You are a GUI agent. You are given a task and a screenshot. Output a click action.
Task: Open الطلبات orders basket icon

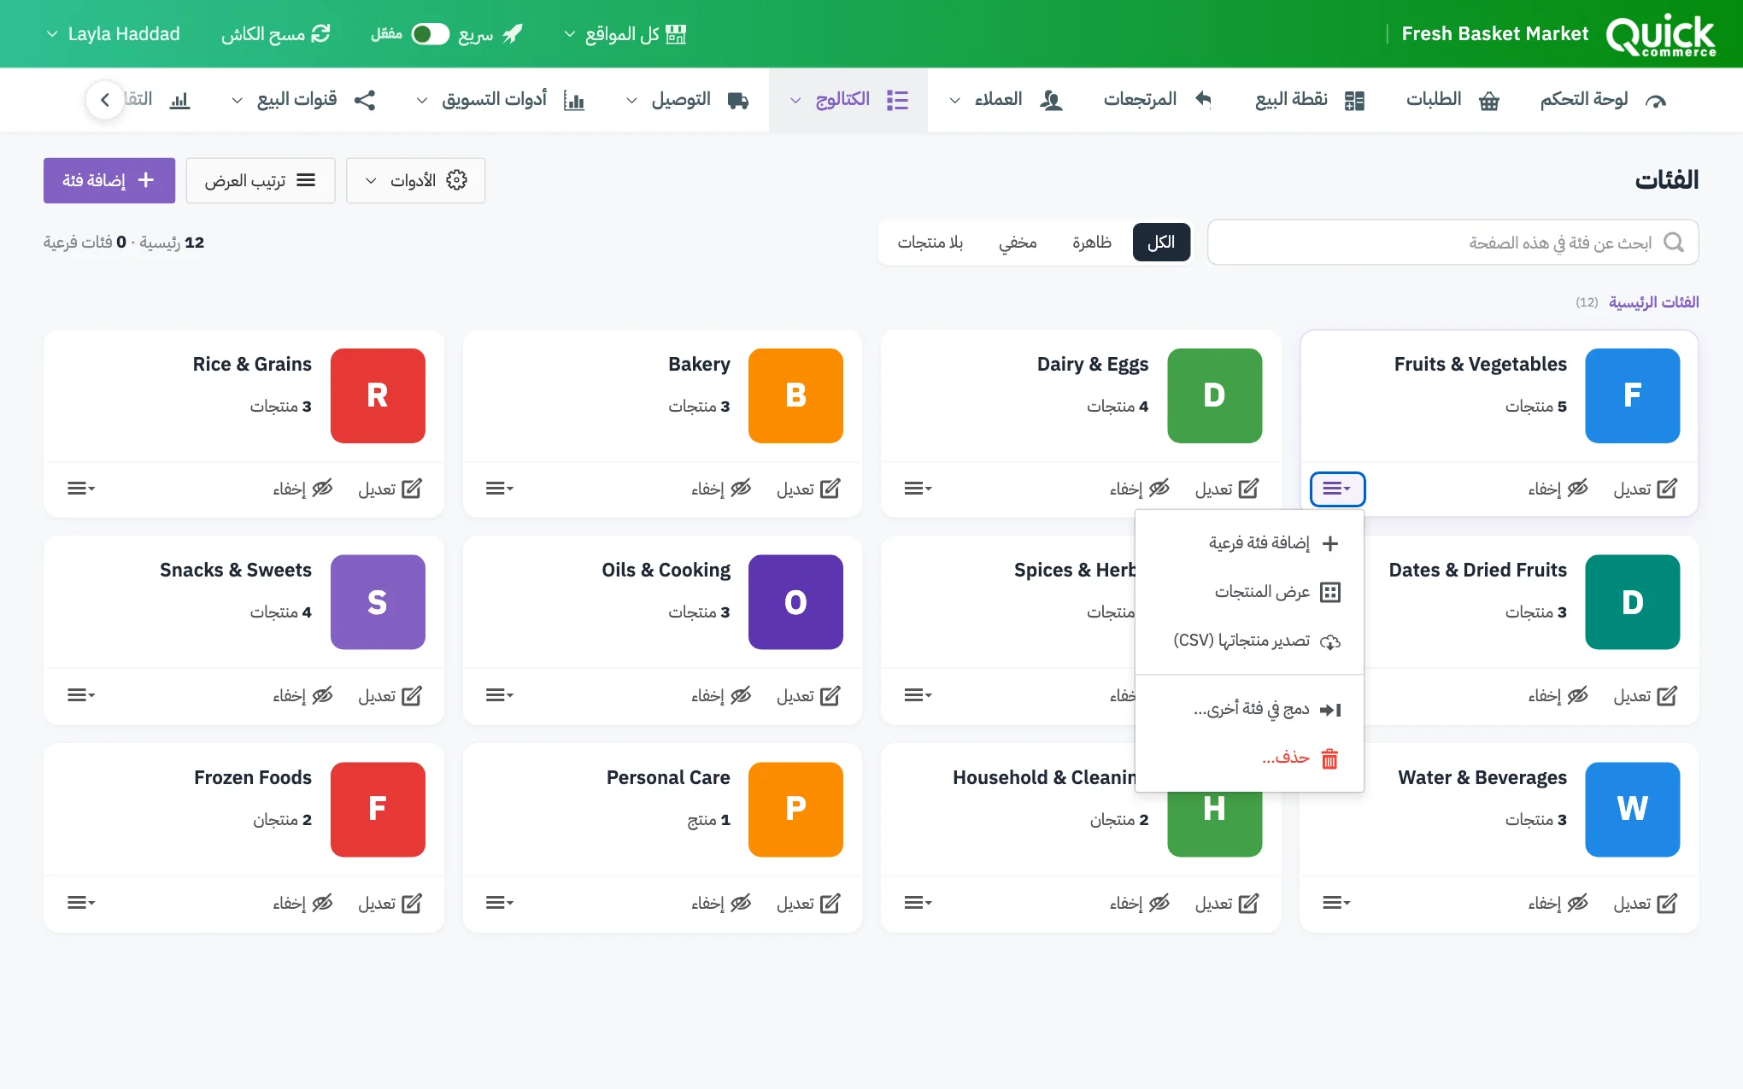click(1489, 101)
